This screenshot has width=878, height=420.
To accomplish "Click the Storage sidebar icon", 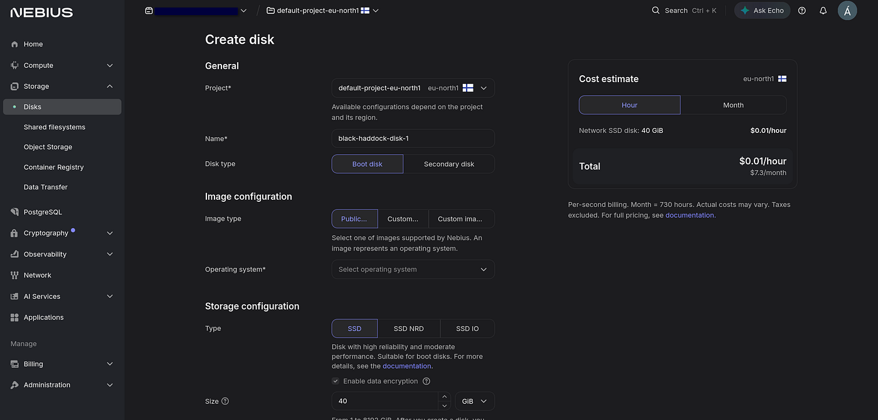I will tap(14, 87).
